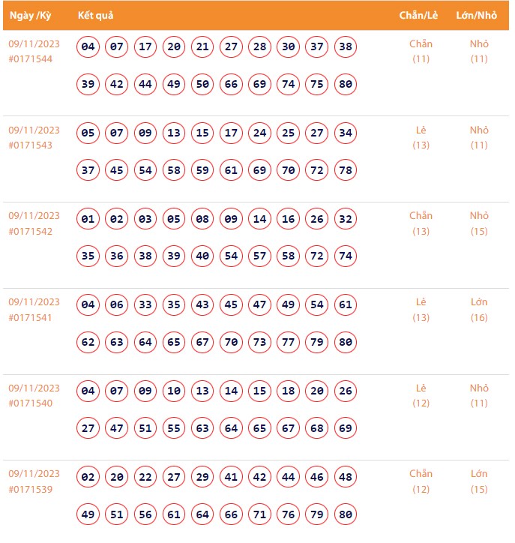Open draw #0171539 link

[x=31, y=489]
